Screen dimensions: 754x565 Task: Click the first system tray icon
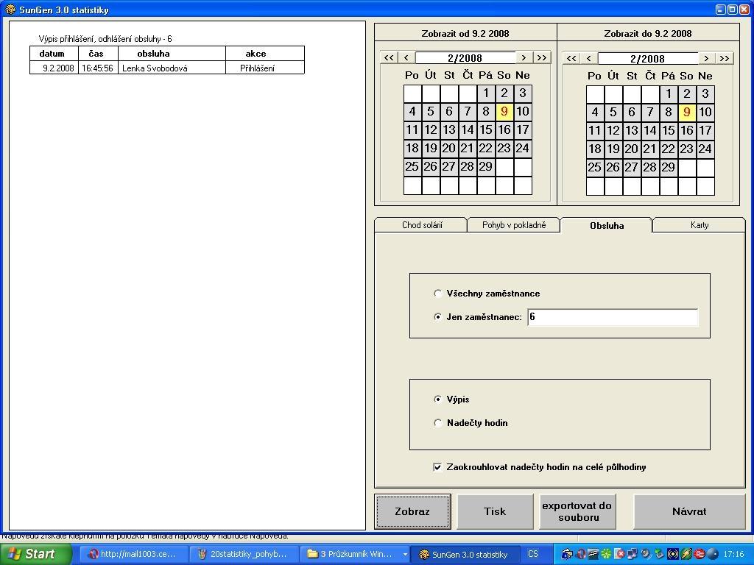566,554
